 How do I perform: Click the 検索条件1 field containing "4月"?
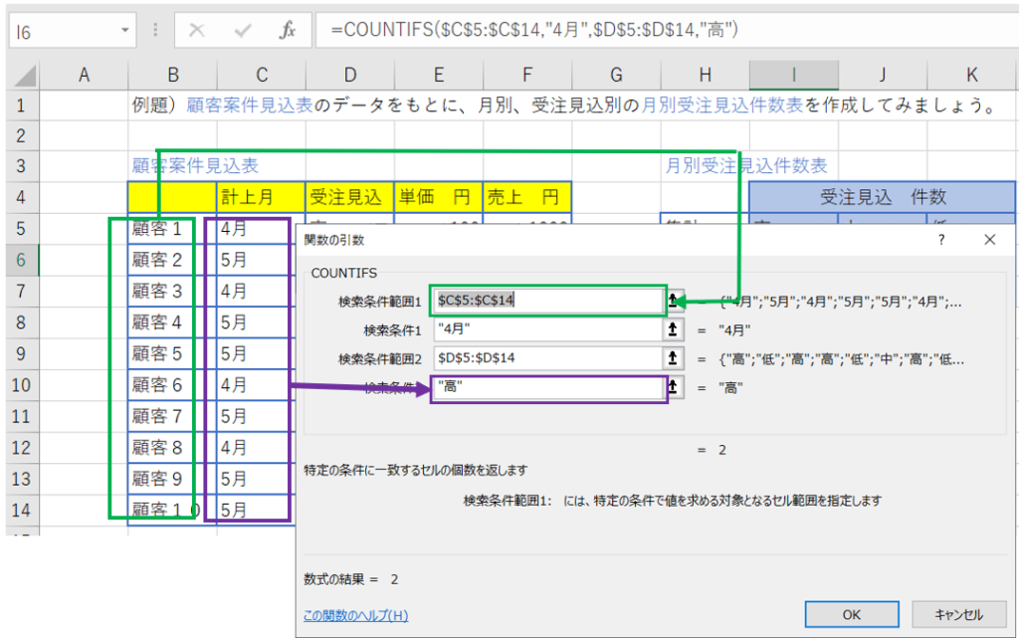coord(547,329)
